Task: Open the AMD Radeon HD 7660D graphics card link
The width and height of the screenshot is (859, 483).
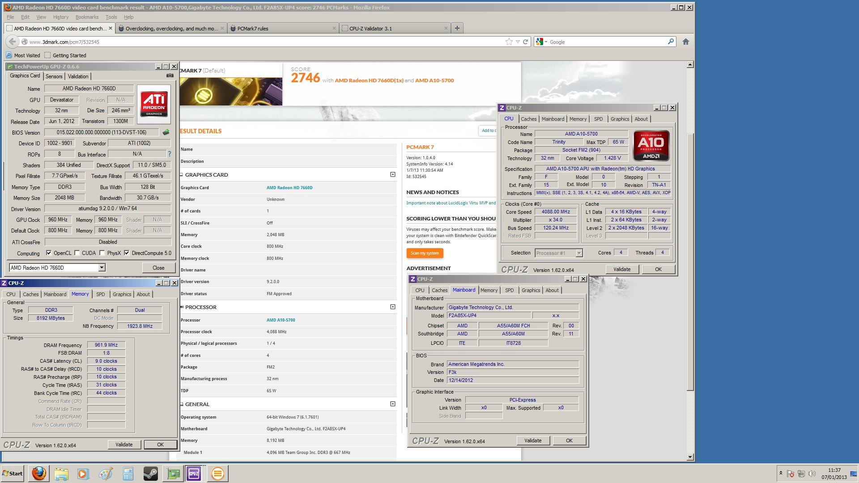Action: tap(289, 188)
